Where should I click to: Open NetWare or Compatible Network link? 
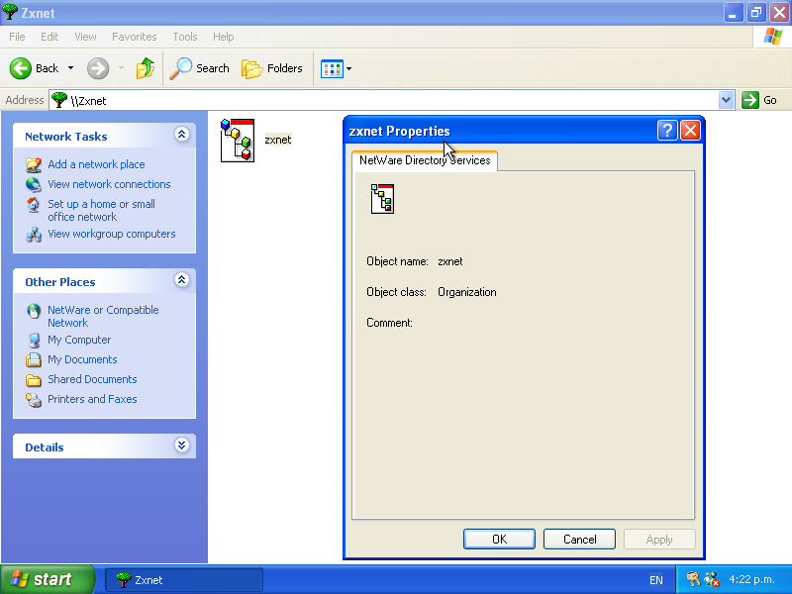pyautogui.click(x=103, y=316)
